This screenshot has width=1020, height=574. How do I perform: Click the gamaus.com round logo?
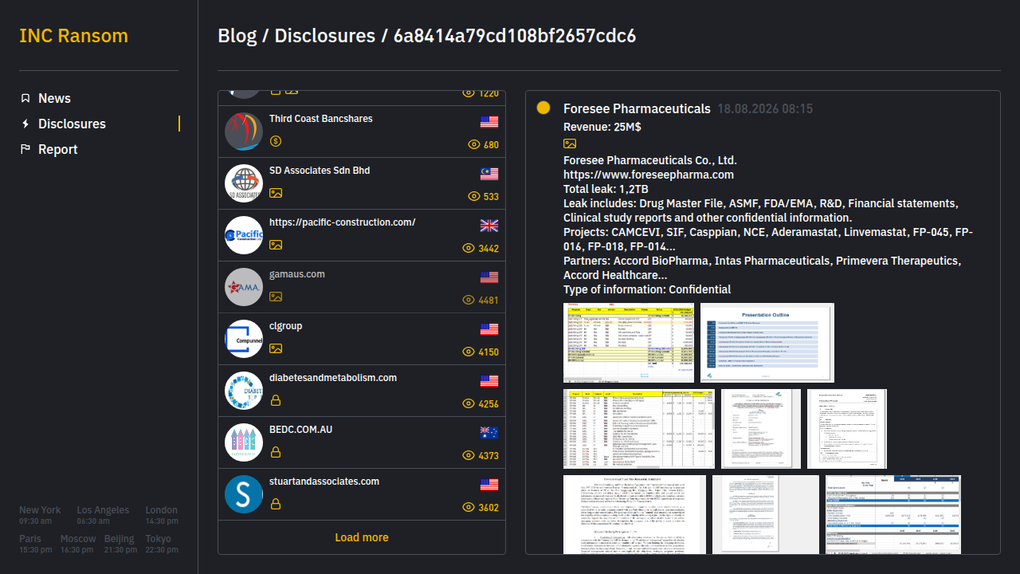tap(244, 287)
